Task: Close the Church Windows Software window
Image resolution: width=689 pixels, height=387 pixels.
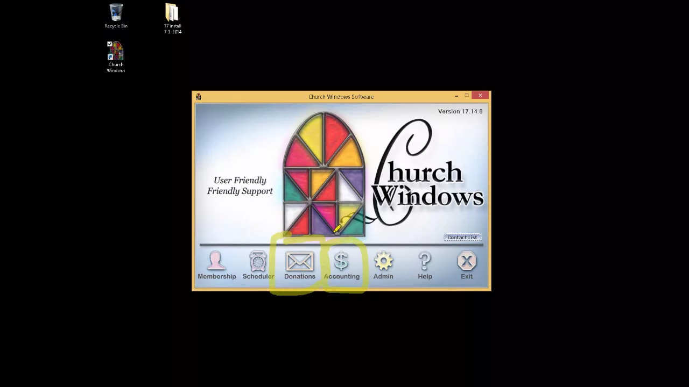Action: point(480,96)
